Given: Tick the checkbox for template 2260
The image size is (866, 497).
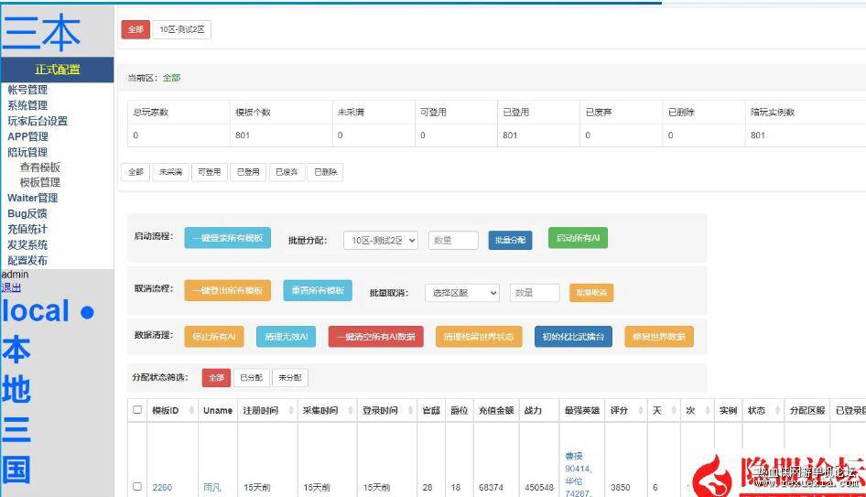Looking at the screenshot, I should 137,487.
